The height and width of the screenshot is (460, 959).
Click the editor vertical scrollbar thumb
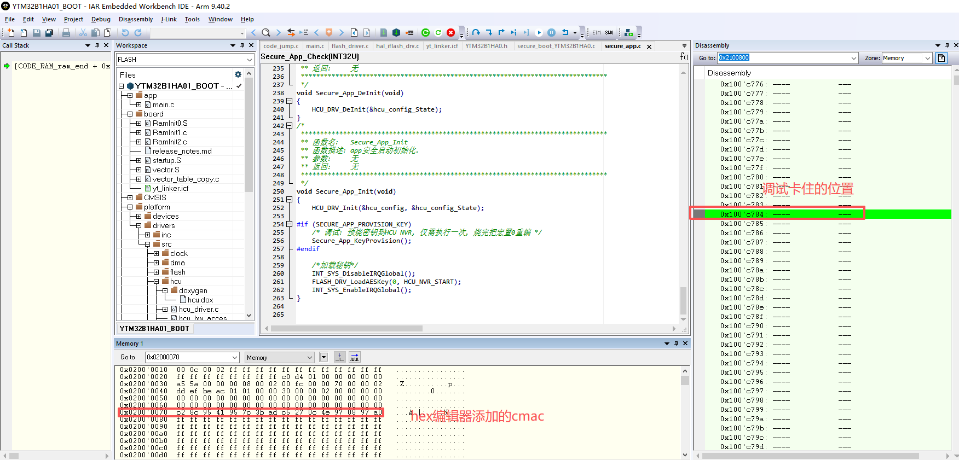pos(683,300)
